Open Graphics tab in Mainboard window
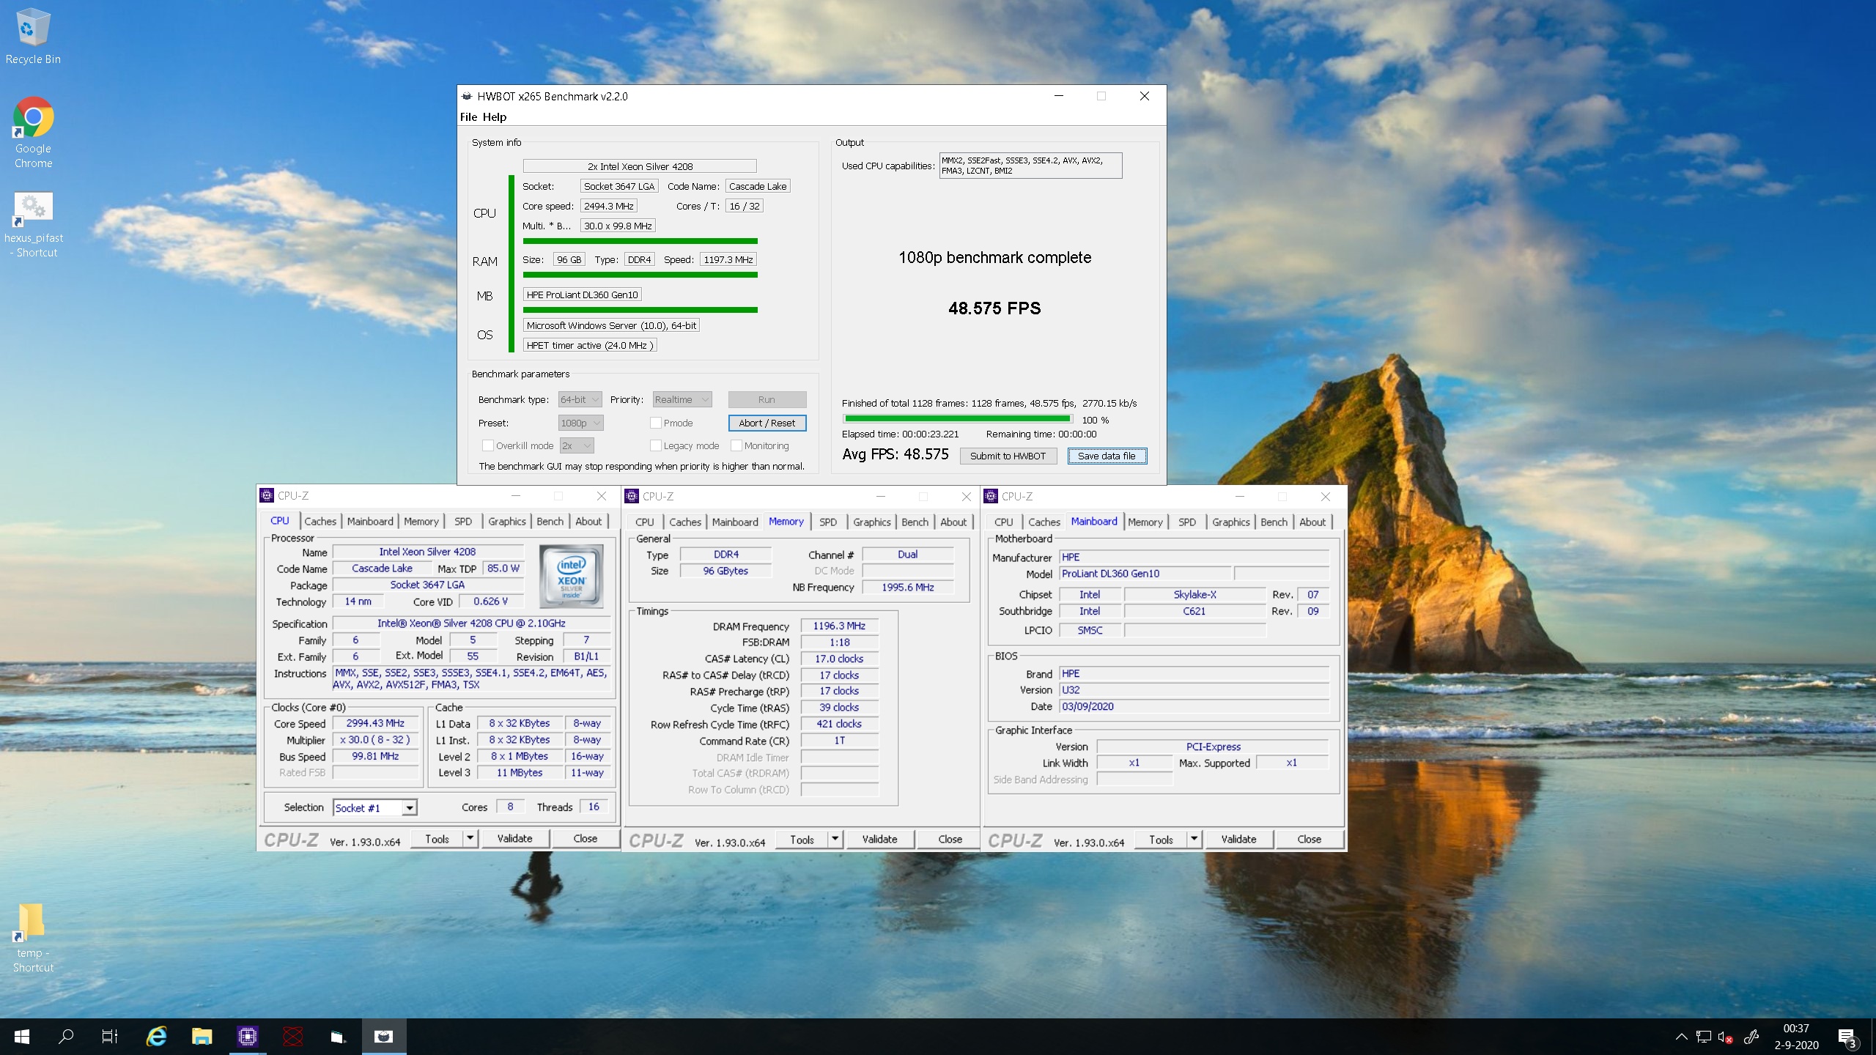 coord(1230,522)
